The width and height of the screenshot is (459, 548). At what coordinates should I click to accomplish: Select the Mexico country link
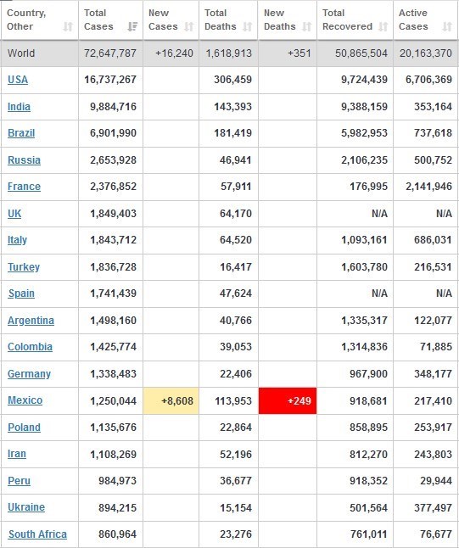(25, 400)
